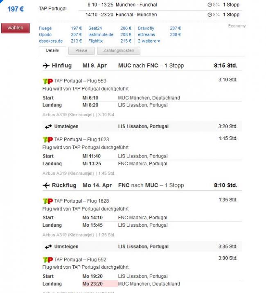Switch to the Preise tab
Viewport: 266px width, 293px height.
point(81,51)
